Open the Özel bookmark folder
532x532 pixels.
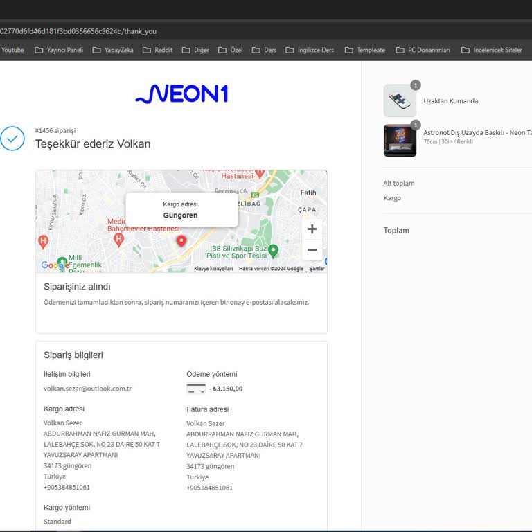click(x=231, y=50)
